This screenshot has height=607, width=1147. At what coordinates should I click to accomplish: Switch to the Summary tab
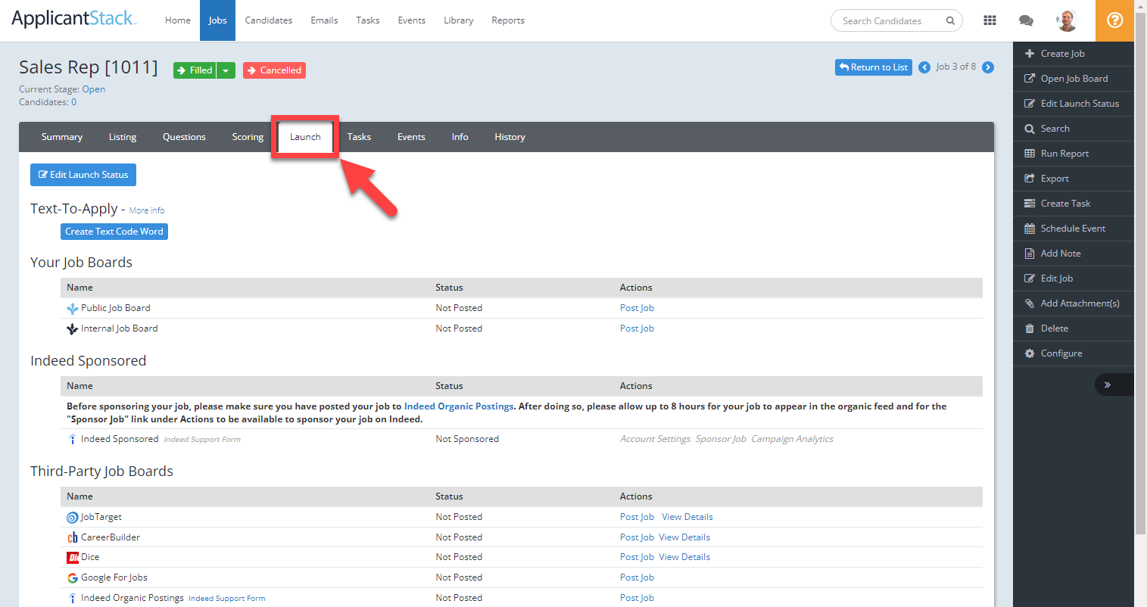click(x=62, y=137)
